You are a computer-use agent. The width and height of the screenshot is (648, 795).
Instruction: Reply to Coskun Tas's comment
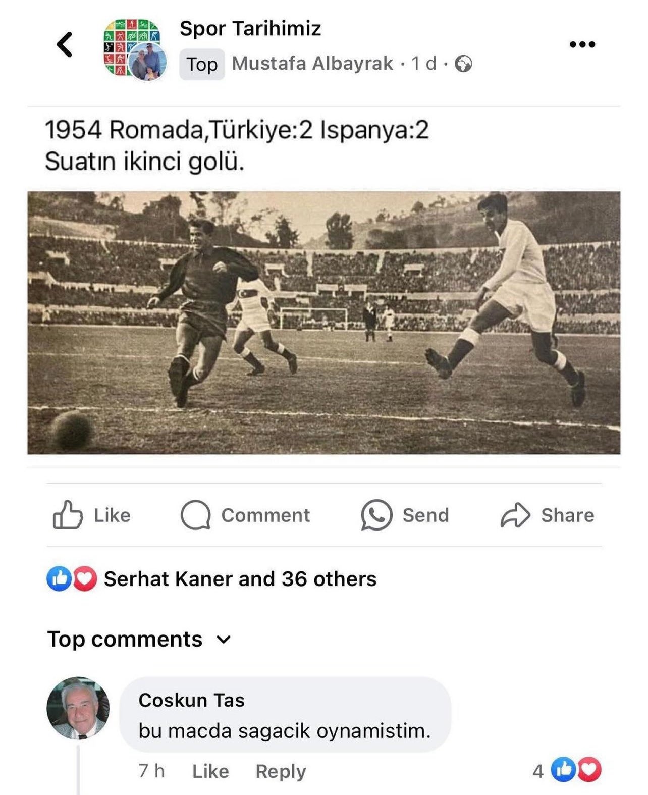281,771
